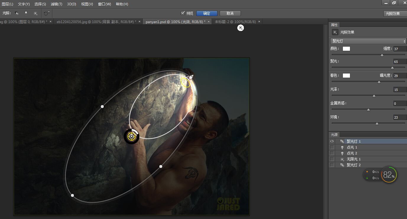Open the 颜色 light color swatch
The height and width of the screenshot is (219, 407).
point(346,49)
